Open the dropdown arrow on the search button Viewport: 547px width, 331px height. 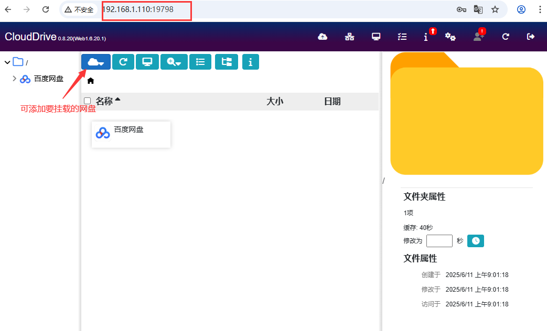[x=180, y=62]
